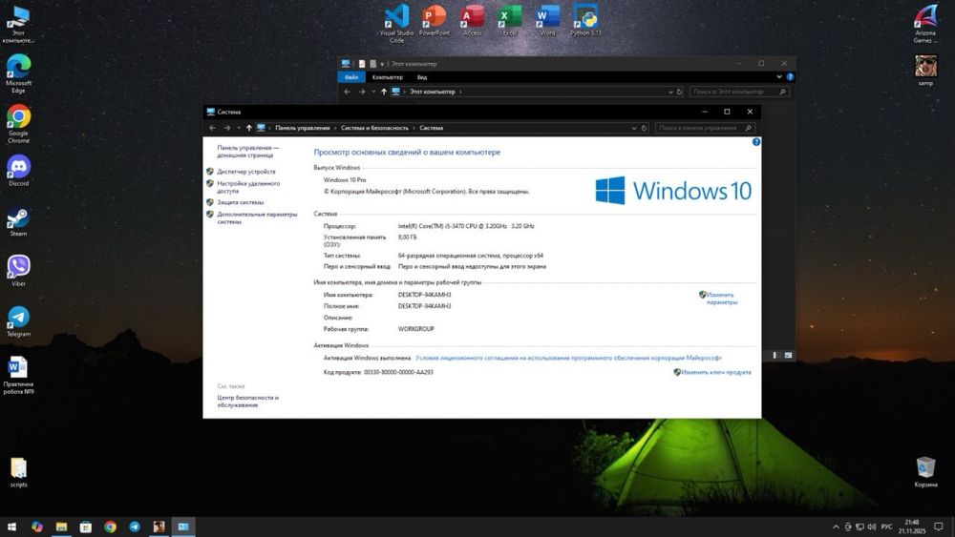
Task: Open Настройка удаленного доступа
Action: pos(248,187)
